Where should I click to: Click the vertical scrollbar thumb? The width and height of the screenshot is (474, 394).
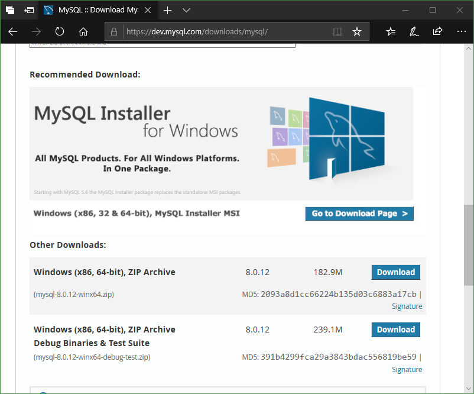(x=469, y=245)
